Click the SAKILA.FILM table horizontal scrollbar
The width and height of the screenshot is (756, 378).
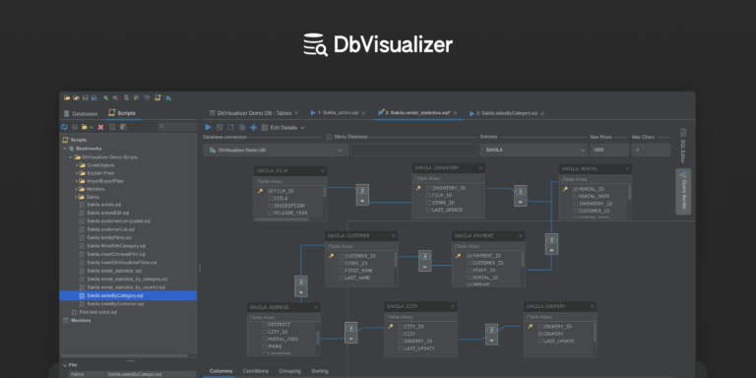[x=282, y=220]
